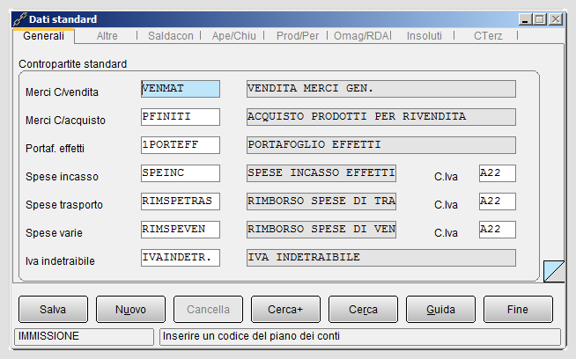Click the Salva button
Image resolution: width=576 pixels, height=359 pixels.
tap(53, 310)
